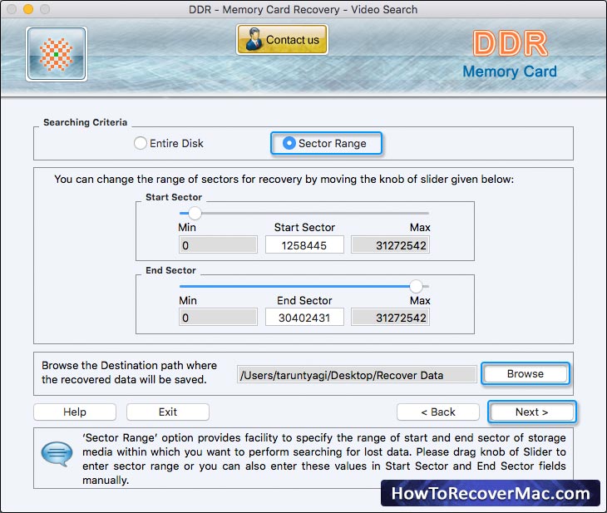Select the Entire Disk radio button
The image size is (607, 513).
(x=141, y=143)
